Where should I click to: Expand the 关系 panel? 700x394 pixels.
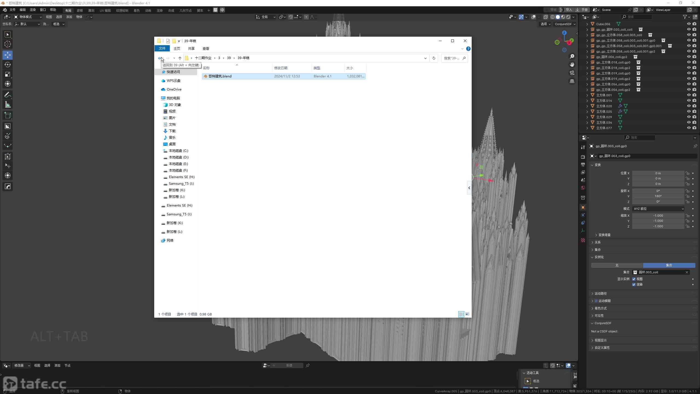[598, 242]
